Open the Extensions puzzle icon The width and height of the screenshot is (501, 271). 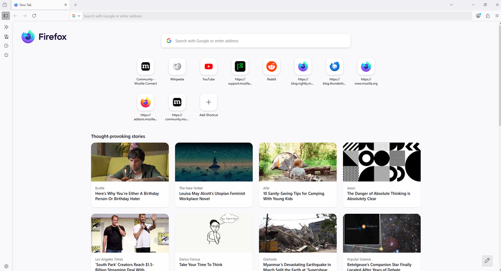click(x=487, y=16)
